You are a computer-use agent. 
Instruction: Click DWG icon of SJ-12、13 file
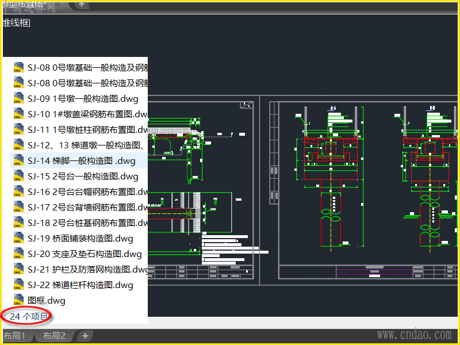pyautogui.click(x=18, y=145)
